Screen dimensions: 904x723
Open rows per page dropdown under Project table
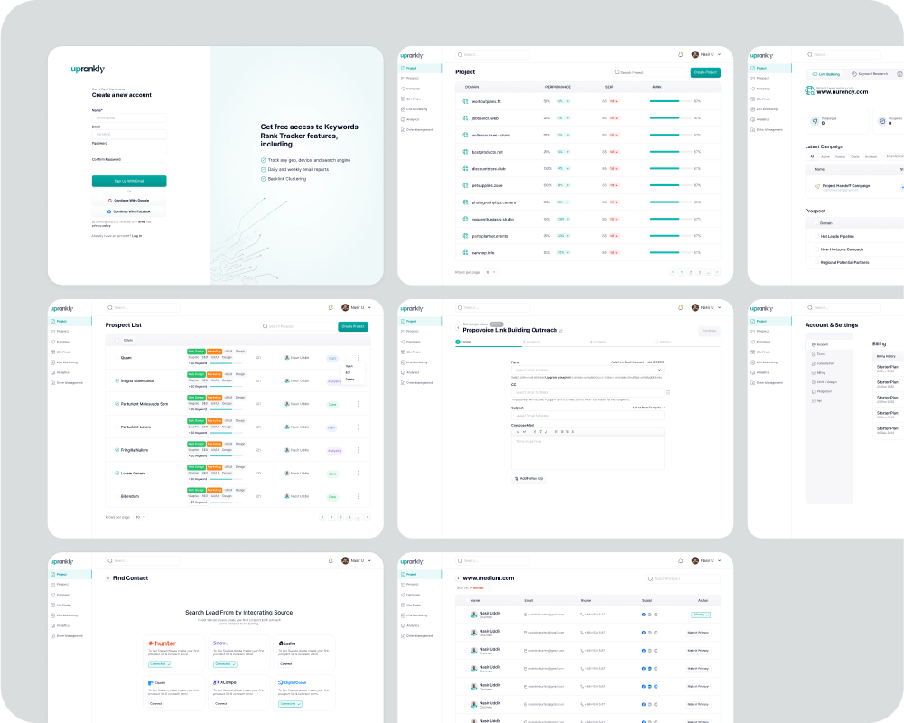(490, 271)
